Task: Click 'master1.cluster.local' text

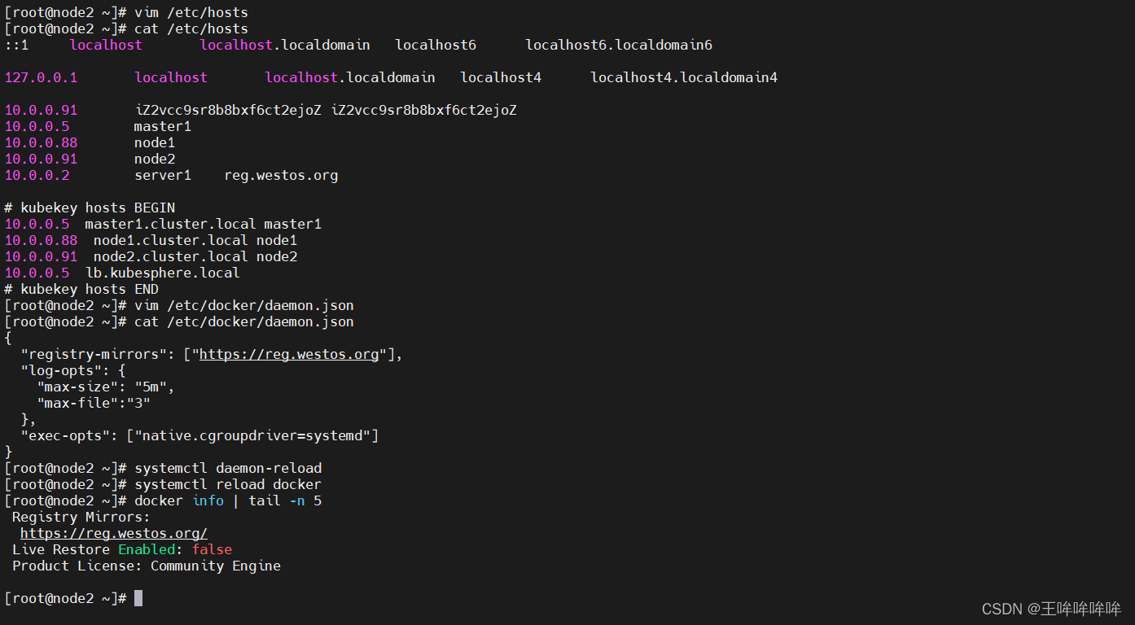Action: (x=170, y=224)
